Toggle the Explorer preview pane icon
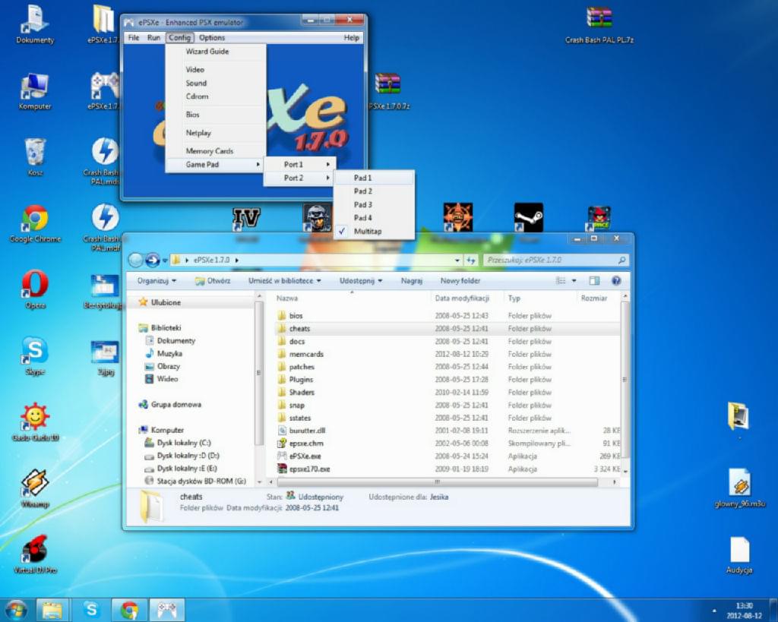This screenshot has height=622, width=778. tap(594, 281)
